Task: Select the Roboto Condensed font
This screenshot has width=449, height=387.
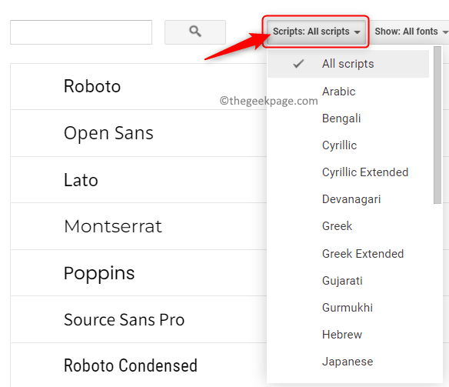Action: [138, 365]
